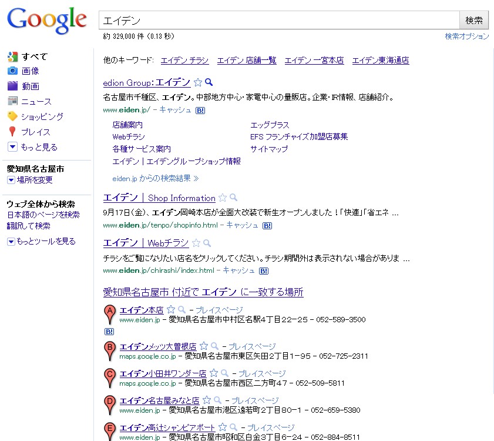The height and width of the screenshot is (441, 494).
Task: Select the ニュース search category
Action: [36, 102]
